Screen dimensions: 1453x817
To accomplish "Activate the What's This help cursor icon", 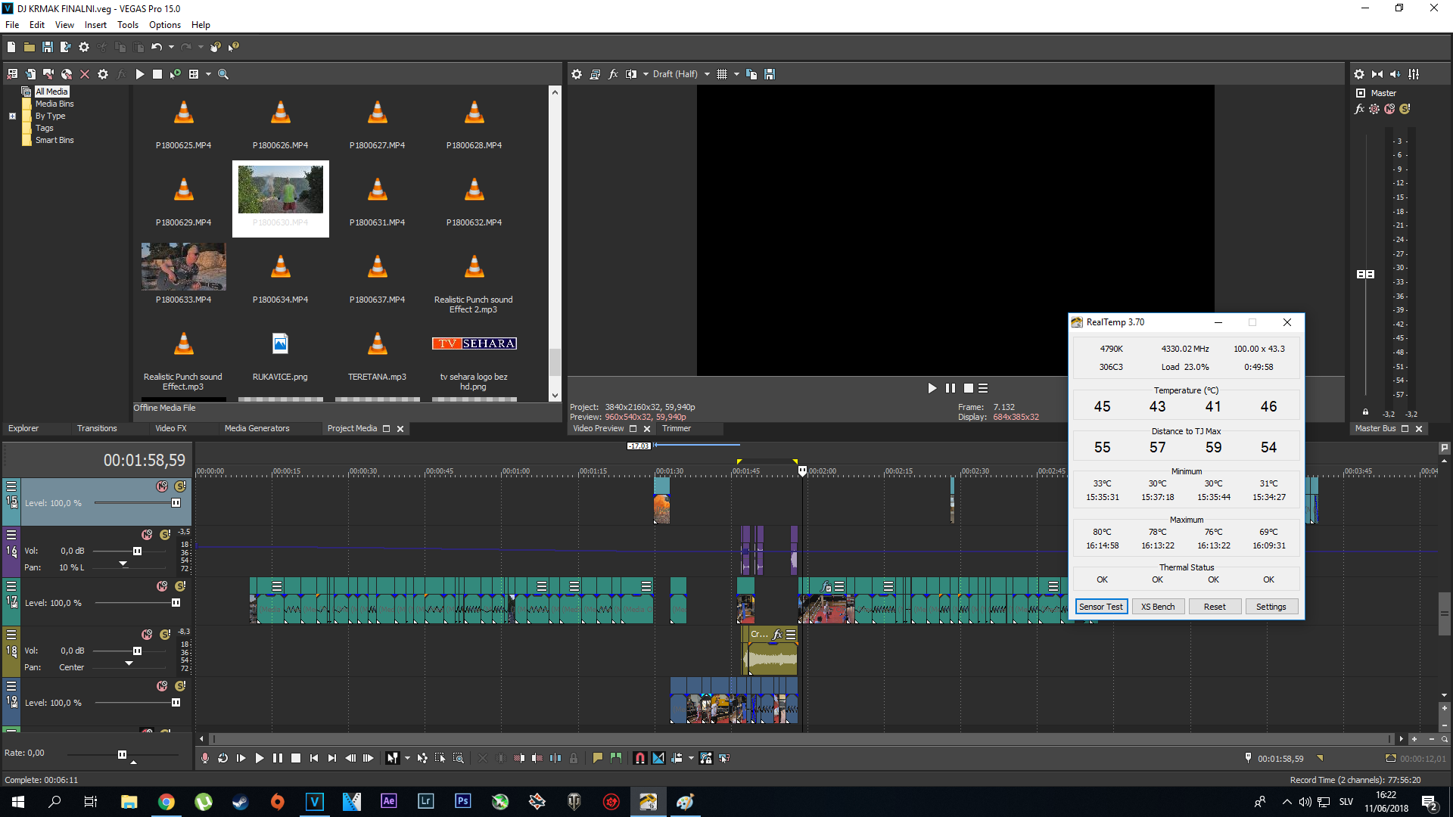I will 234,47.
